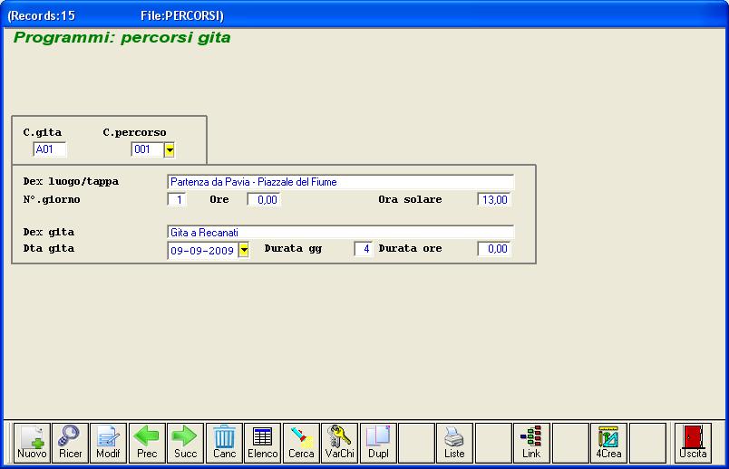Click the Link diagram icon
The image size is (729, 469).
[x=531, y=443]
